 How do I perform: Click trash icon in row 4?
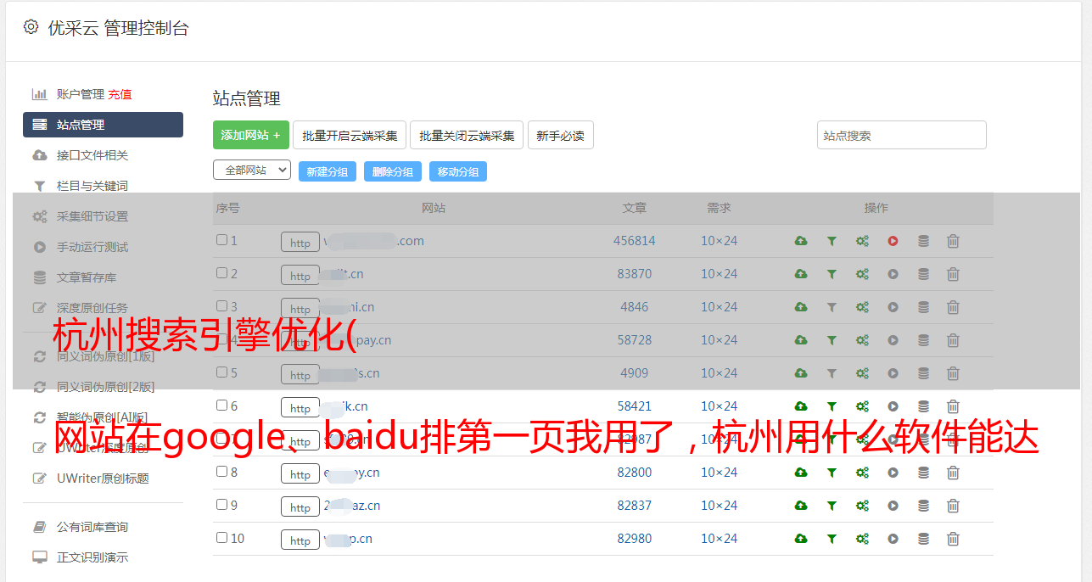[953, 340]
